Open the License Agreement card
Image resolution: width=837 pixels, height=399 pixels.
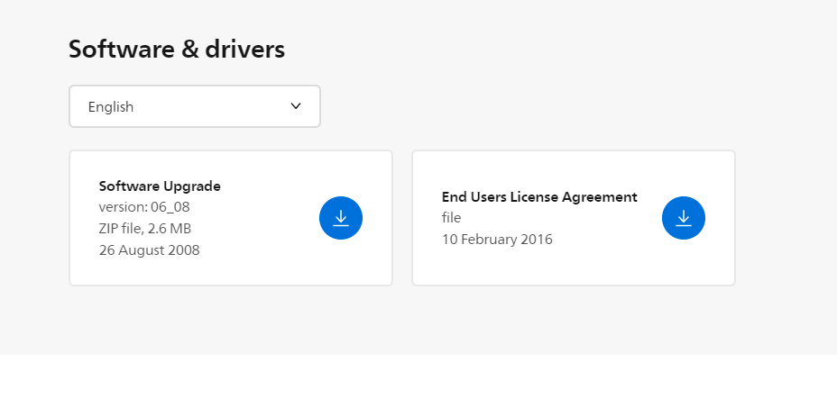tap(574, 218)
